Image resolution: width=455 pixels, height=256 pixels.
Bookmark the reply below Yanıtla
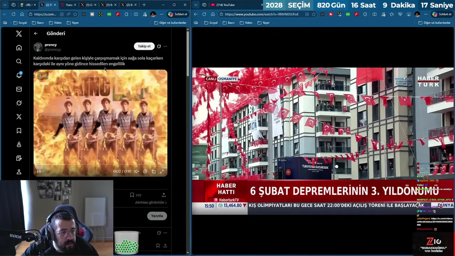pyautogui.click(x=158, y=246)
